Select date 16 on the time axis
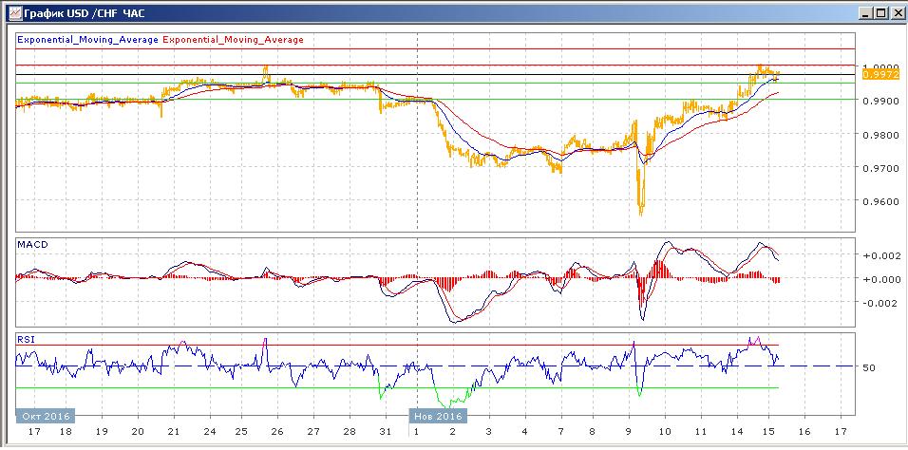The width and height of the screenshot is (908, 450). (x=804, y=432)
